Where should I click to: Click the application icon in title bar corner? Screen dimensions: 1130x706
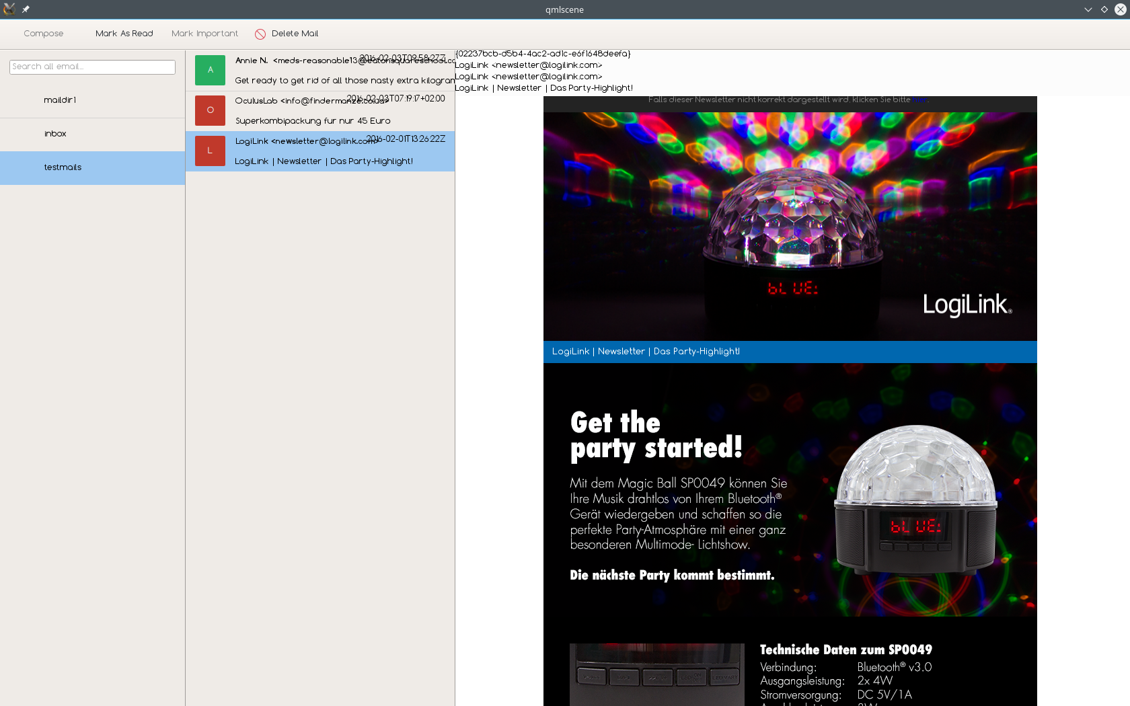click(x=9, y=9)
